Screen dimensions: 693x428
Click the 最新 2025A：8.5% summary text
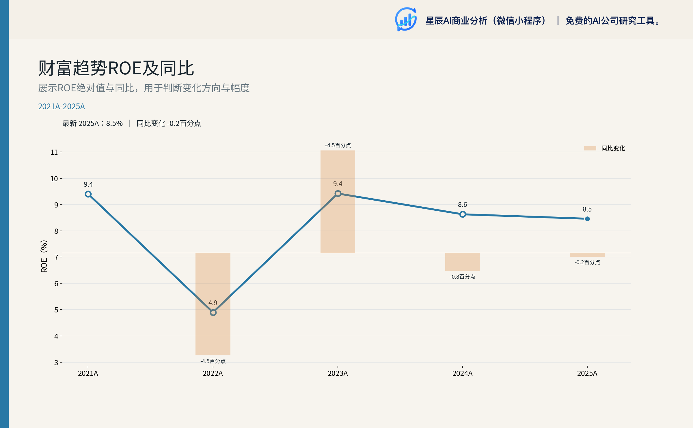click(93, 123)
